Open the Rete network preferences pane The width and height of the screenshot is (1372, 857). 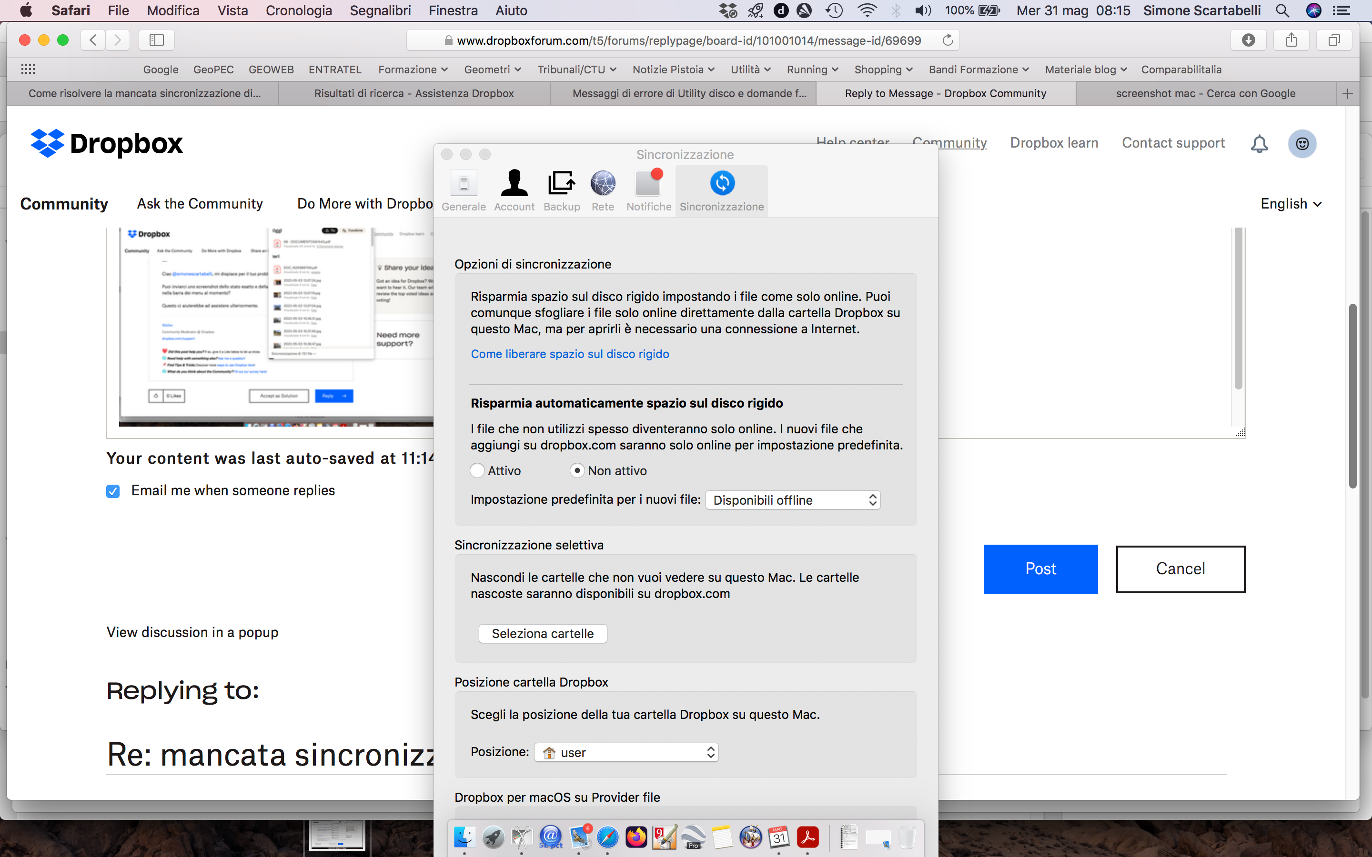(x=603, y=191)
